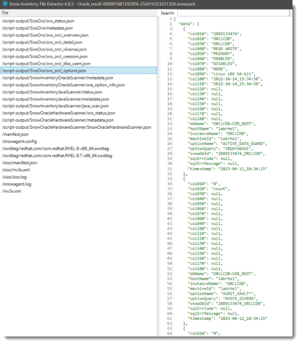Open /sios/sios.log file
Image resolution: width=300 pixels, height=344 pixels.
[15, 177]
